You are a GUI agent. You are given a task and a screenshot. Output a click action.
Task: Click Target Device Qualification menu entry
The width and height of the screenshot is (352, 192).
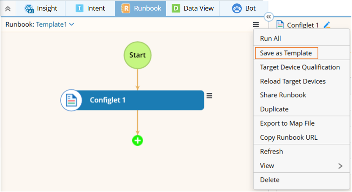pos(300,67)
